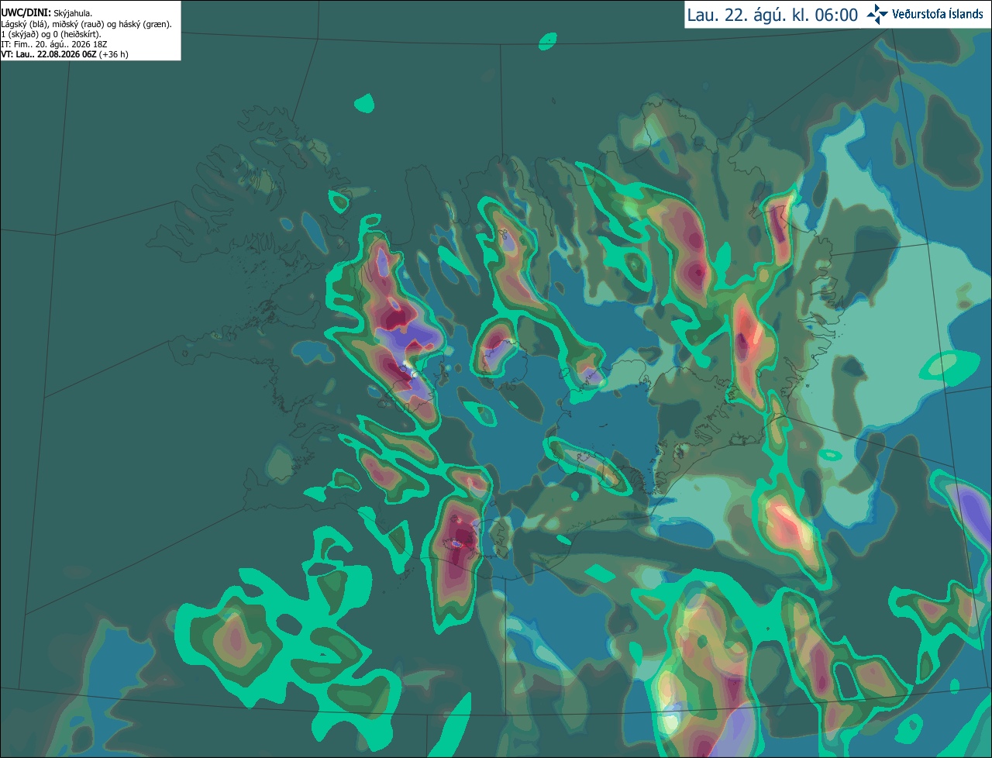992x758 pixels.
Task: Select the Lau. 22. ágú. kl. 06:00 timestamp
Action: (x=773, y=15)
